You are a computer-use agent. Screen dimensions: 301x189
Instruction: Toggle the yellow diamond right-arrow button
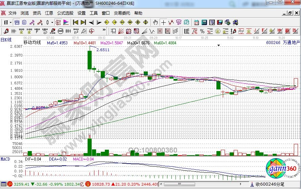[114, 22]
